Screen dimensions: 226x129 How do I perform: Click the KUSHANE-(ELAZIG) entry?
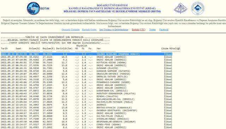(107, 68)
